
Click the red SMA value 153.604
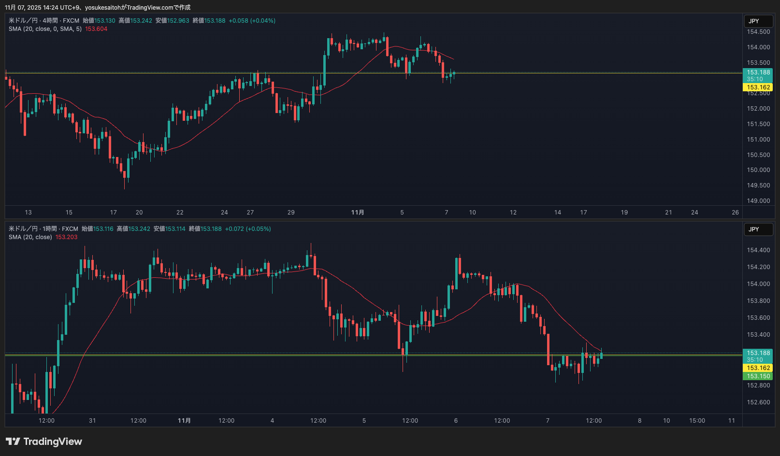[x=96, y=29]
